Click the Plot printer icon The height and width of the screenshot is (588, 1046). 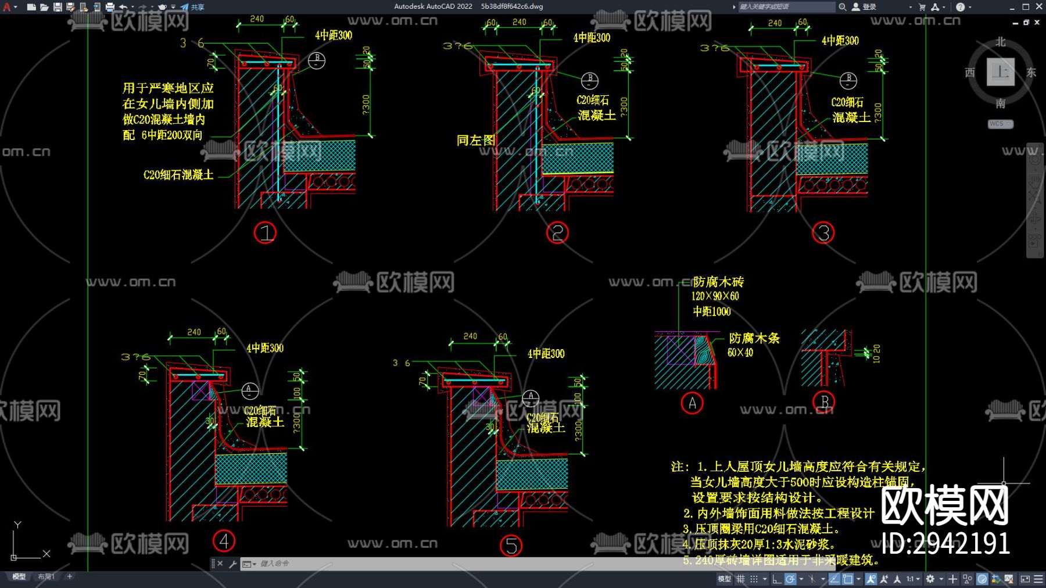110,7
